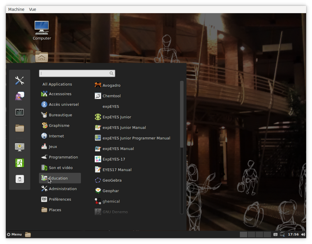Select the Graphisme category
The height and width of the screenshot is (244, 312).
coord(60,125)
